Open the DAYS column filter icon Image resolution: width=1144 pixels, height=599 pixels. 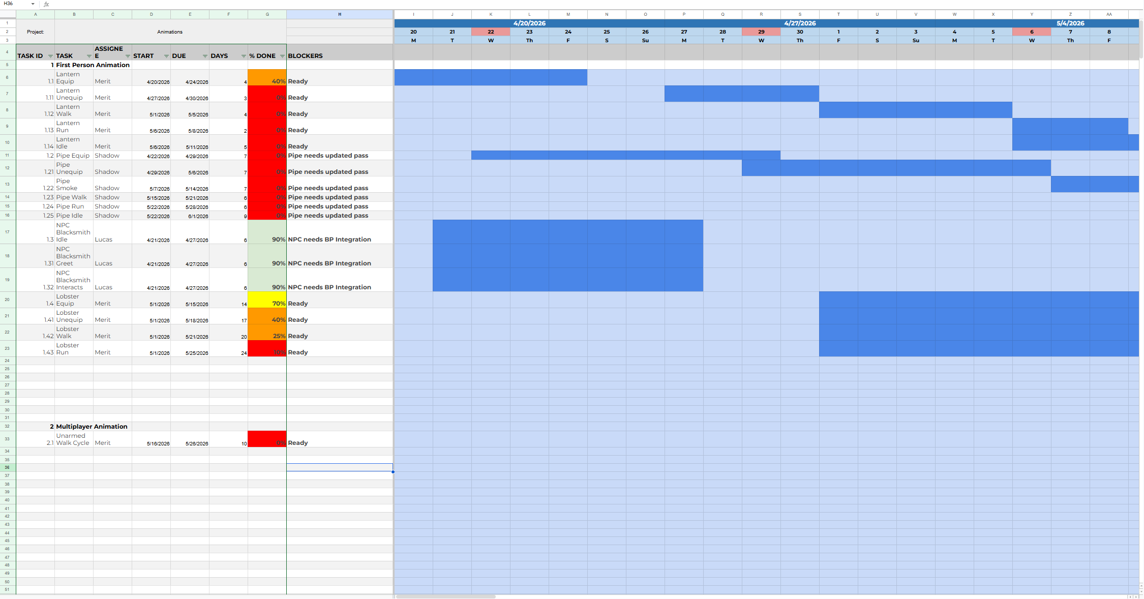244,56
